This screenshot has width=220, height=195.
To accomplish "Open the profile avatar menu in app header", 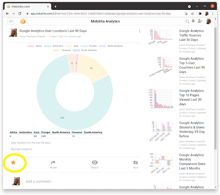I will [208, 21].
